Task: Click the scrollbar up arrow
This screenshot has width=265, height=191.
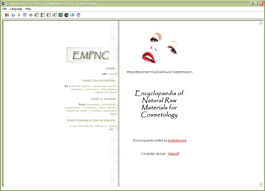Action: click(x=261, y=23)
